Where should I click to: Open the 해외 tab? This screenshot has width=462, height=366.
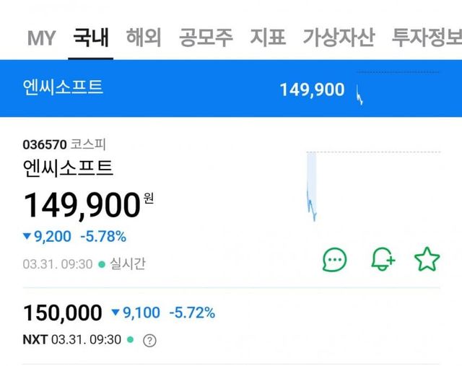coord(144,38)
